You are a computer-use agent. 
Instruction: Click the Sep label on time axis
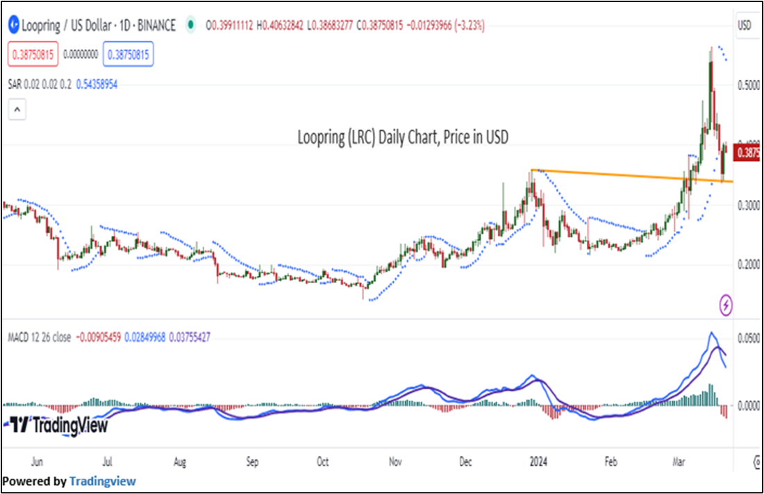click(x=252, y=462)
